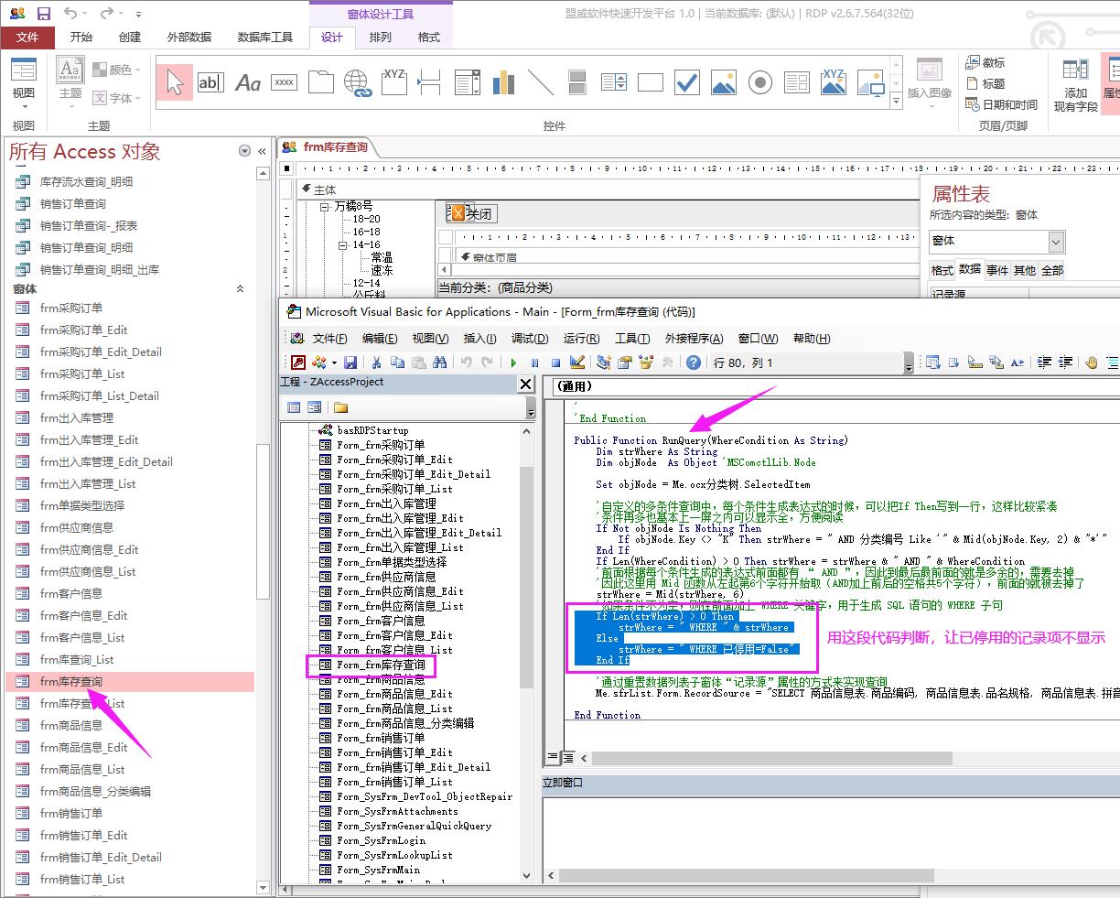Viewport: 1120px width, 898px height.
Task: Select the Check Box control in gallery
Action: (687, 83)
